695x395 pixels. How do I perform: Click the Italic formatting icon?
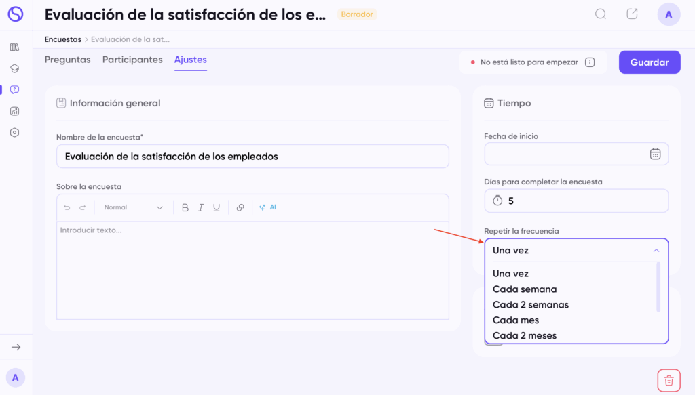(x=201, y=208)
